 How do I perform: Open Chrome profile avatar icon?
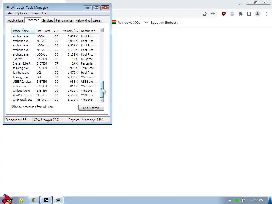coord(258,14)
